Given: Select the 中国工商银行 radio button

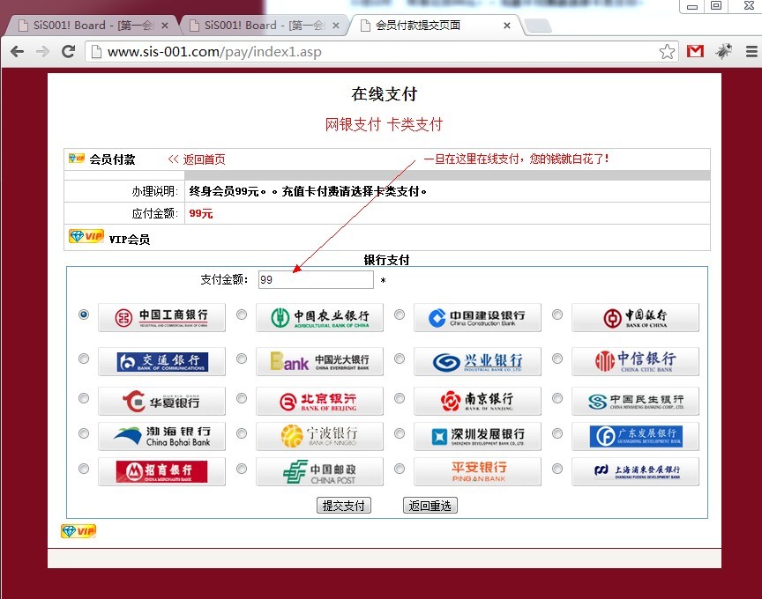Looking at the screenshot, I should click(x=84, y=314).
